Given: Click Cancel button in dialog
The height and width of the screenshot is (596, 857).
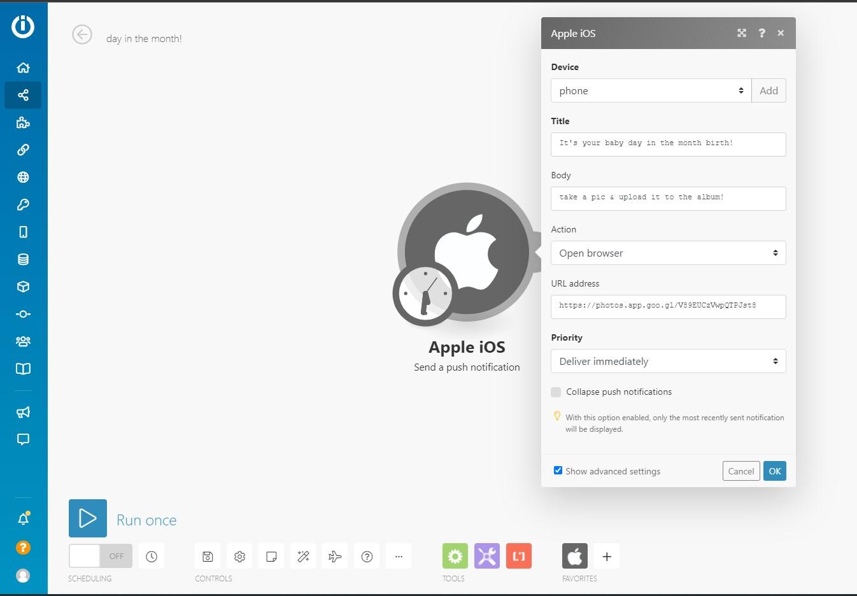Looking at the screenshot, I should [741, 471].
